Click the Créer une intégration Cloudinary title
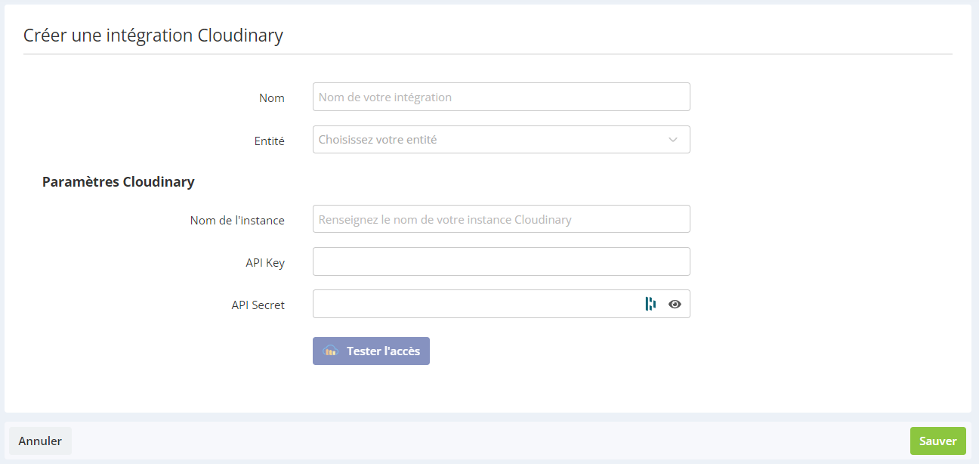The image size is (979, 464). point(153,35)
